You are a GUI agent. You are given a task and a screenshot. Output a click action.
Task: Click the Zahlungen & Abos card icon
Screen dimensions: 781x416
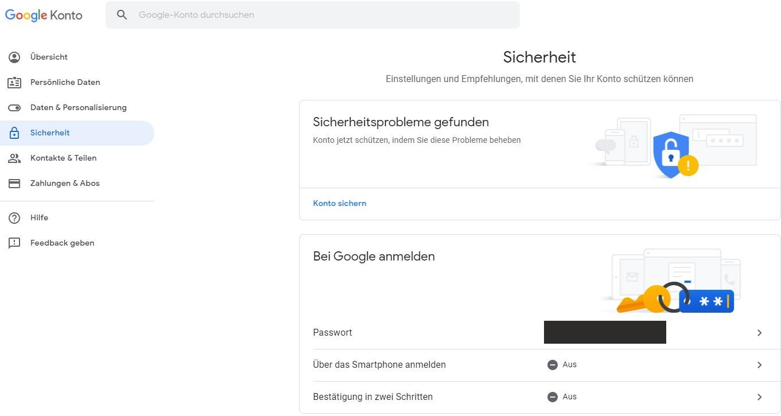(x=14, y=183)
